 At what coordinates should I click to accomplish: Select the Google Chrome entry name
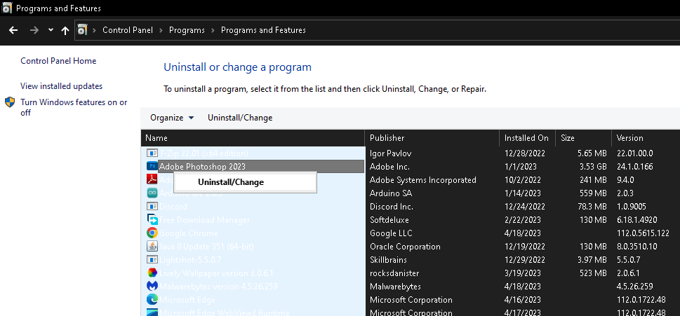(189, 233)
